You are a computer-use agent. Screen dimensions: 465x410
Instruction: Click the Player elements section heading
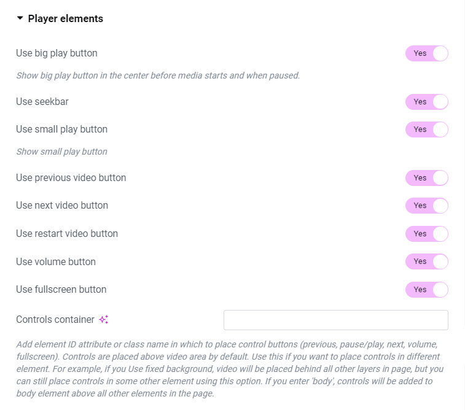pyautogui.click(x=66, y=18)
